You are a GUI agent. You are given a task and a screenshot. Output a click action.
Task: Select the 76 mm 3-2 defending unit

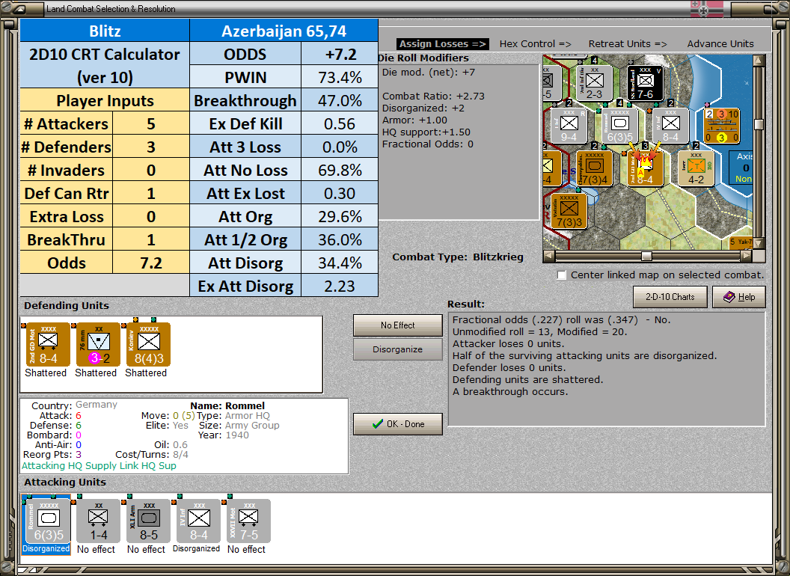(98, 345)
